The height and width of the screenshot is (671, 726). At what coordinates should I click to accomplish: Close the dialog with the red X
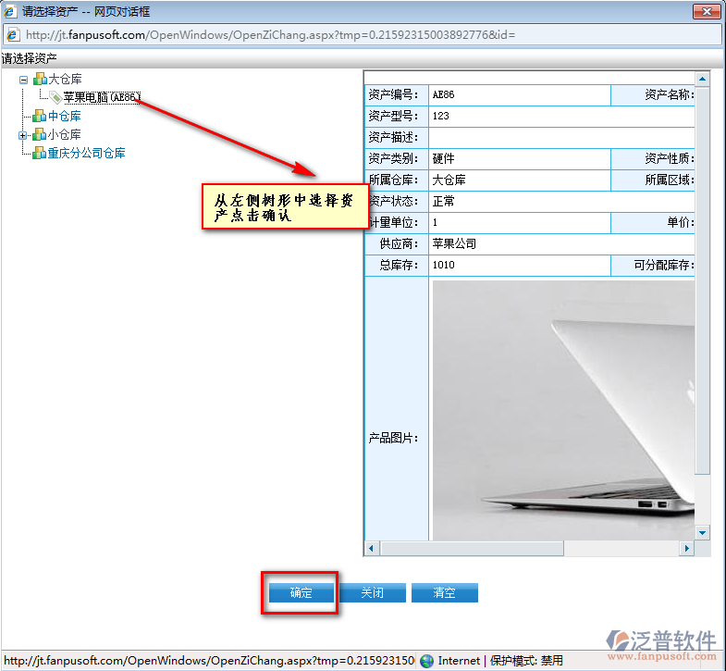click(x=706, y=12)
